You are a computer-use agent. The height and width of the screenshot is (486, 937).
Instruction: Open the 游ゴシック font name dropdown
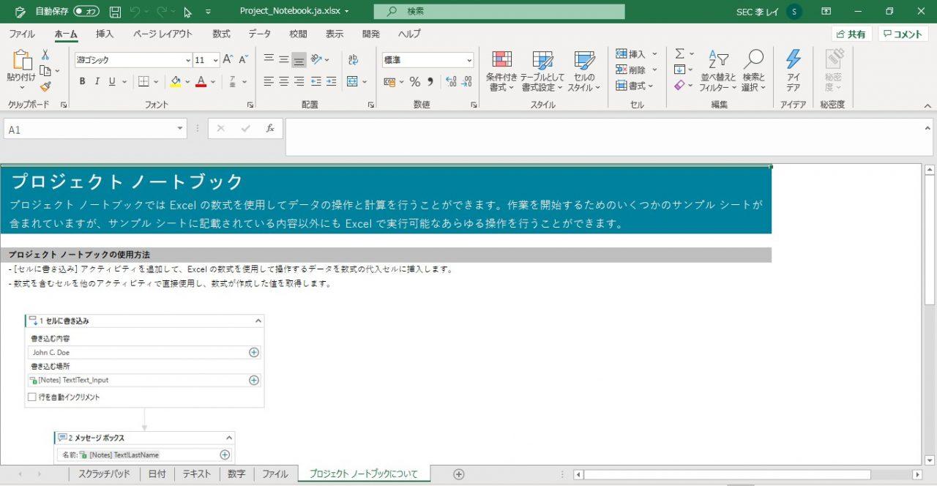[187, 60]
